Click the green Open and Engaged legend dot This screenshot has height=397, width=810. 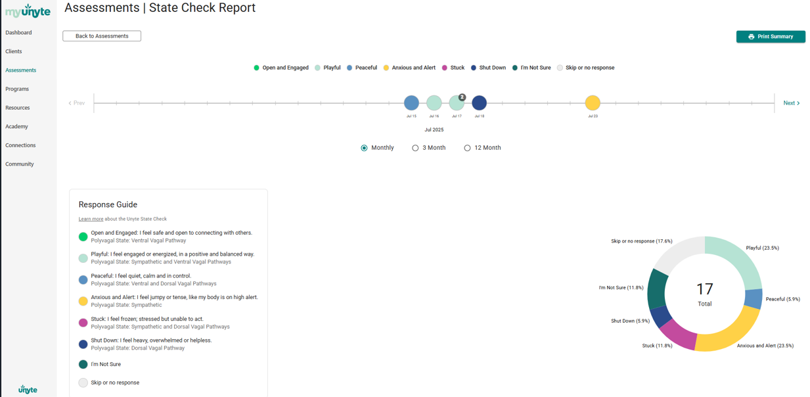pyautogui.click(x=256, y=68)
